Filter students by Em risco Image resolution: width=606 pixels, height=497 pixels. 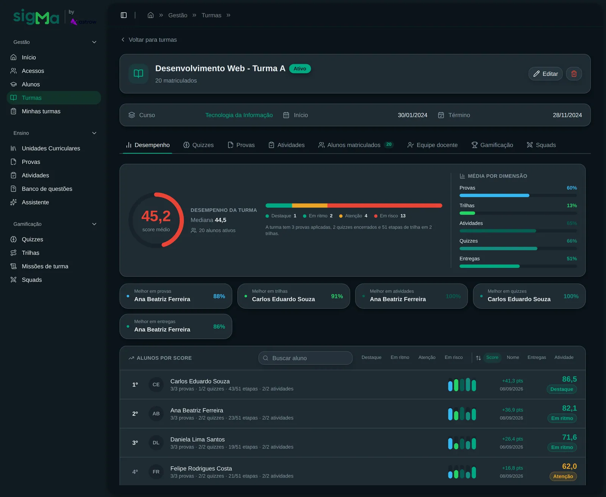(x=453, y=357)
